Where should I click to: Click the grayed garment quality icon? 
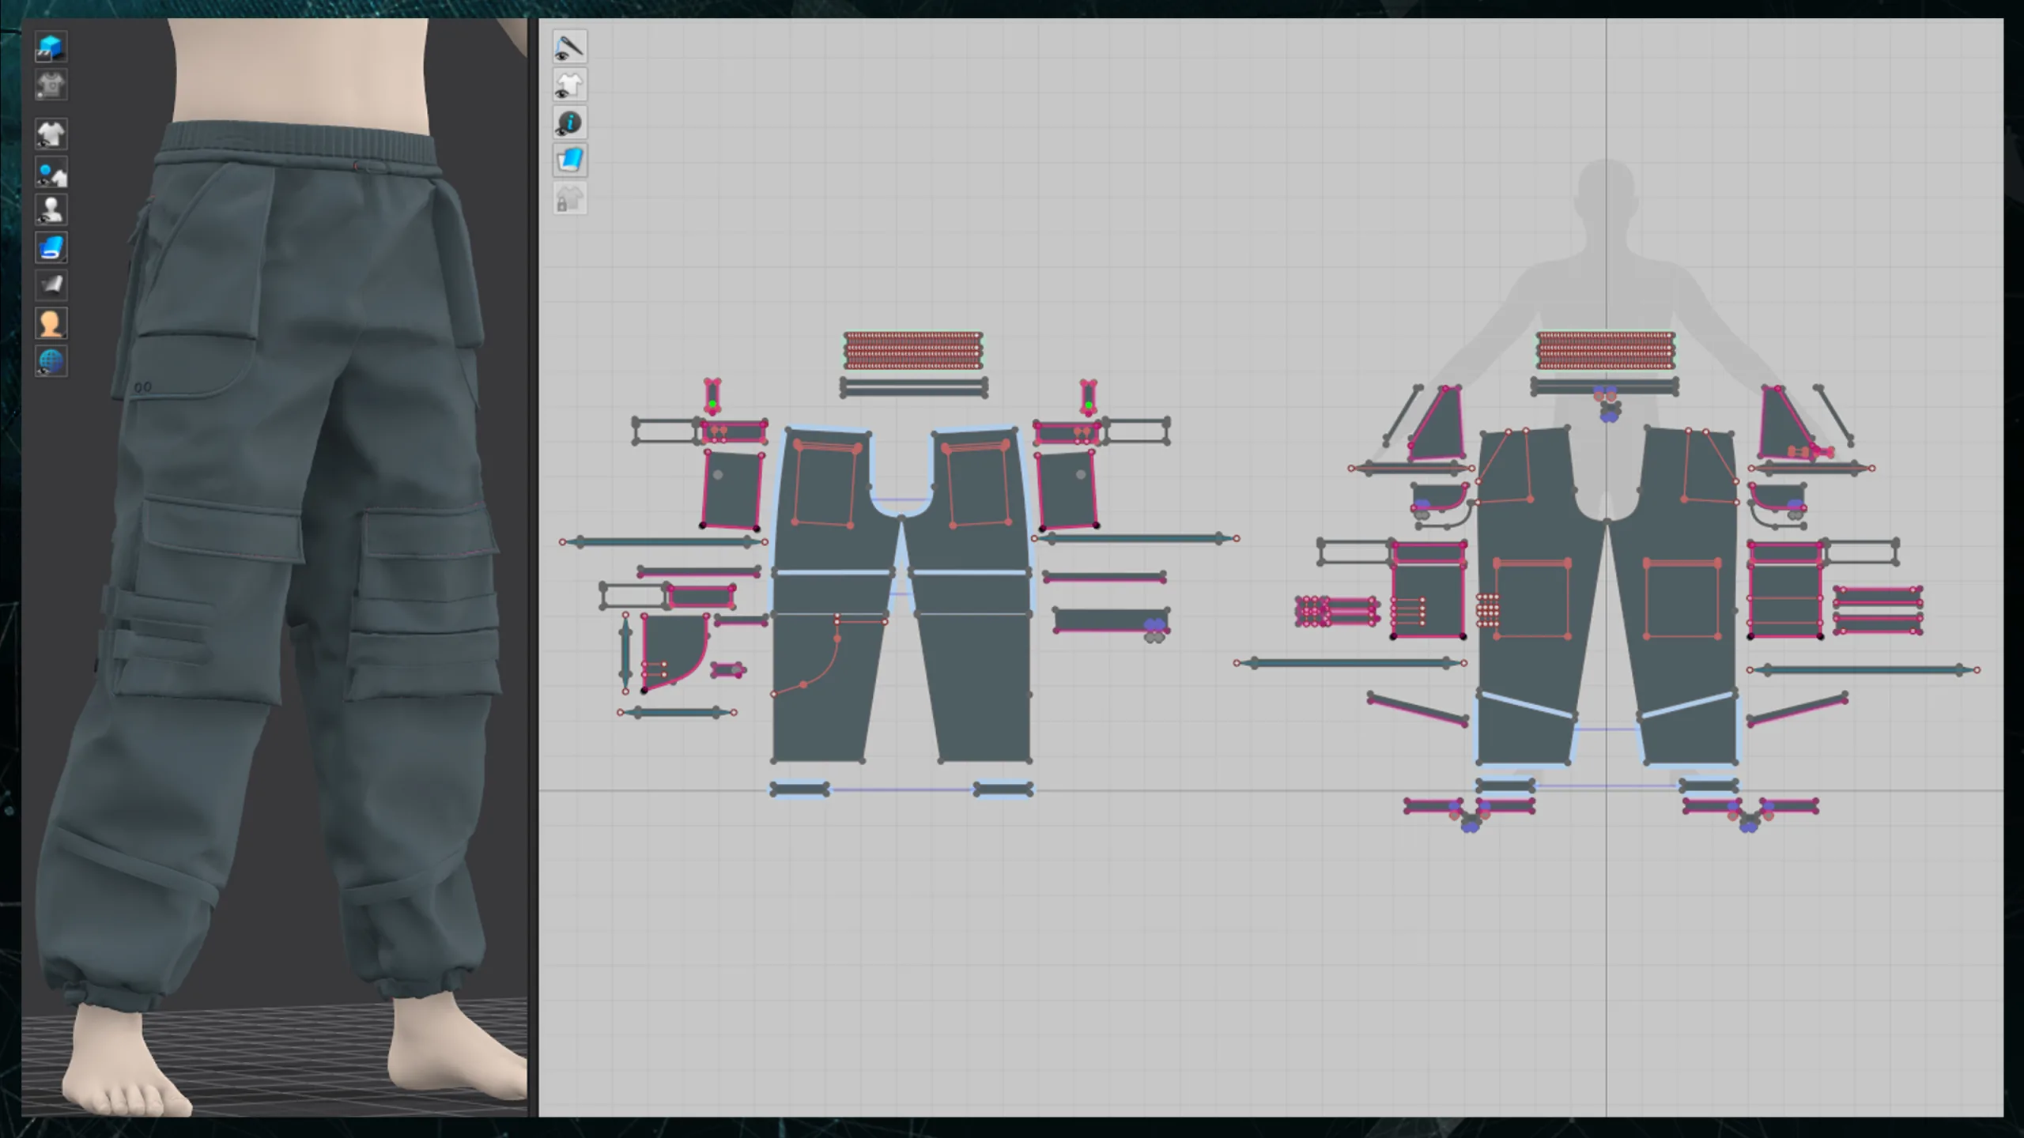click(x=51, y=85)
